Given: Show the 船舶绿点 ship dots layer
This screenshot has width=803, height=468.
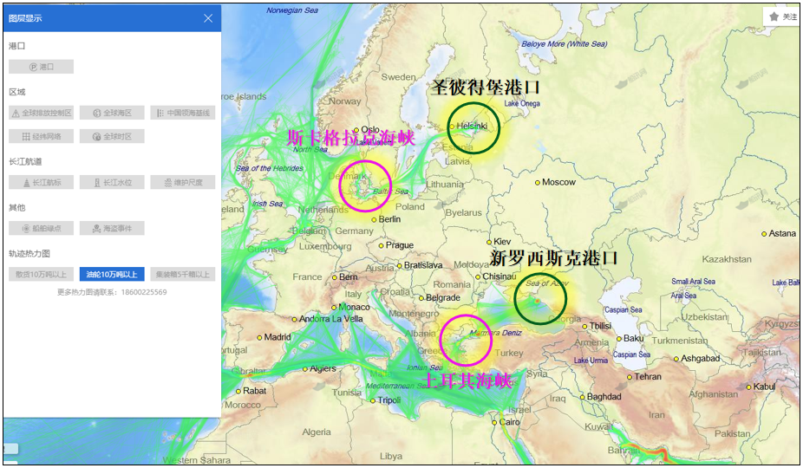Looking at the screenshot, I should (41, 228).
